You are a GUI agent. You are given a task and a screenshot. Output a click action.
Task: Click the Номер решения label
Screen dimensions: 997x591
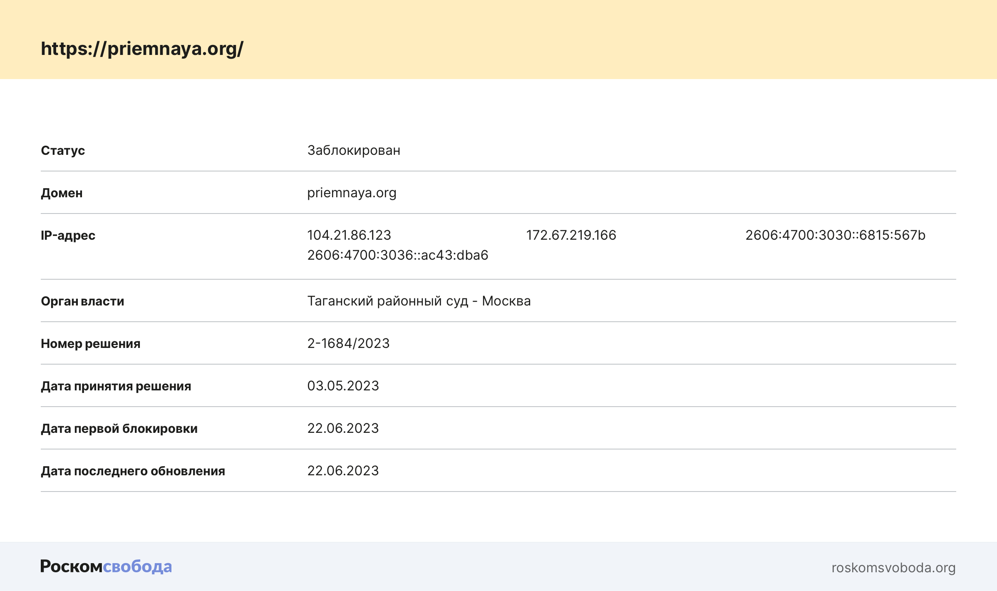tap(90, 343)
